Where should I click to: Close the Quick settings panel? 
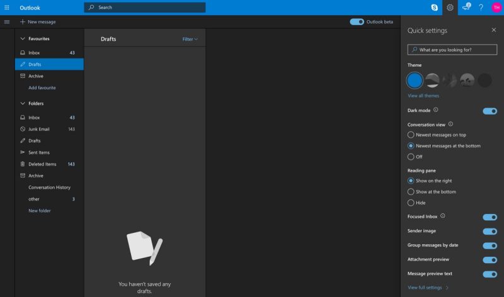coord(494,30)
